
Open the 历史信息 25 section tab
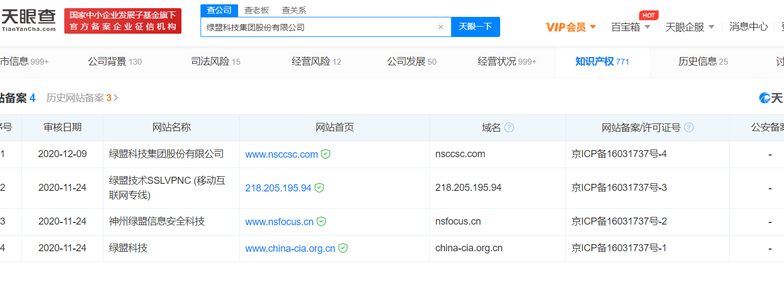click(x=703, y=61)
